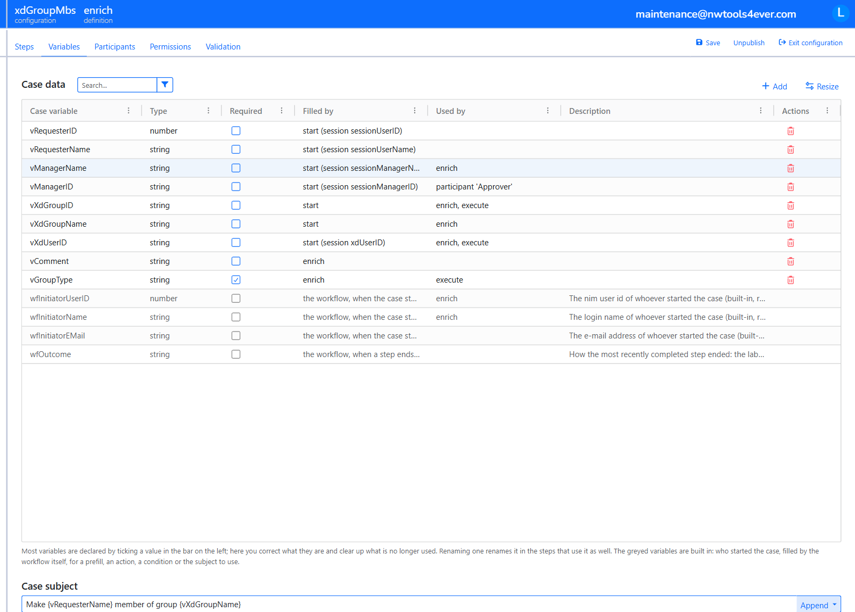Switch to the Steps tab
This screenshot has height=612, width=855.
tap(24, 47)
